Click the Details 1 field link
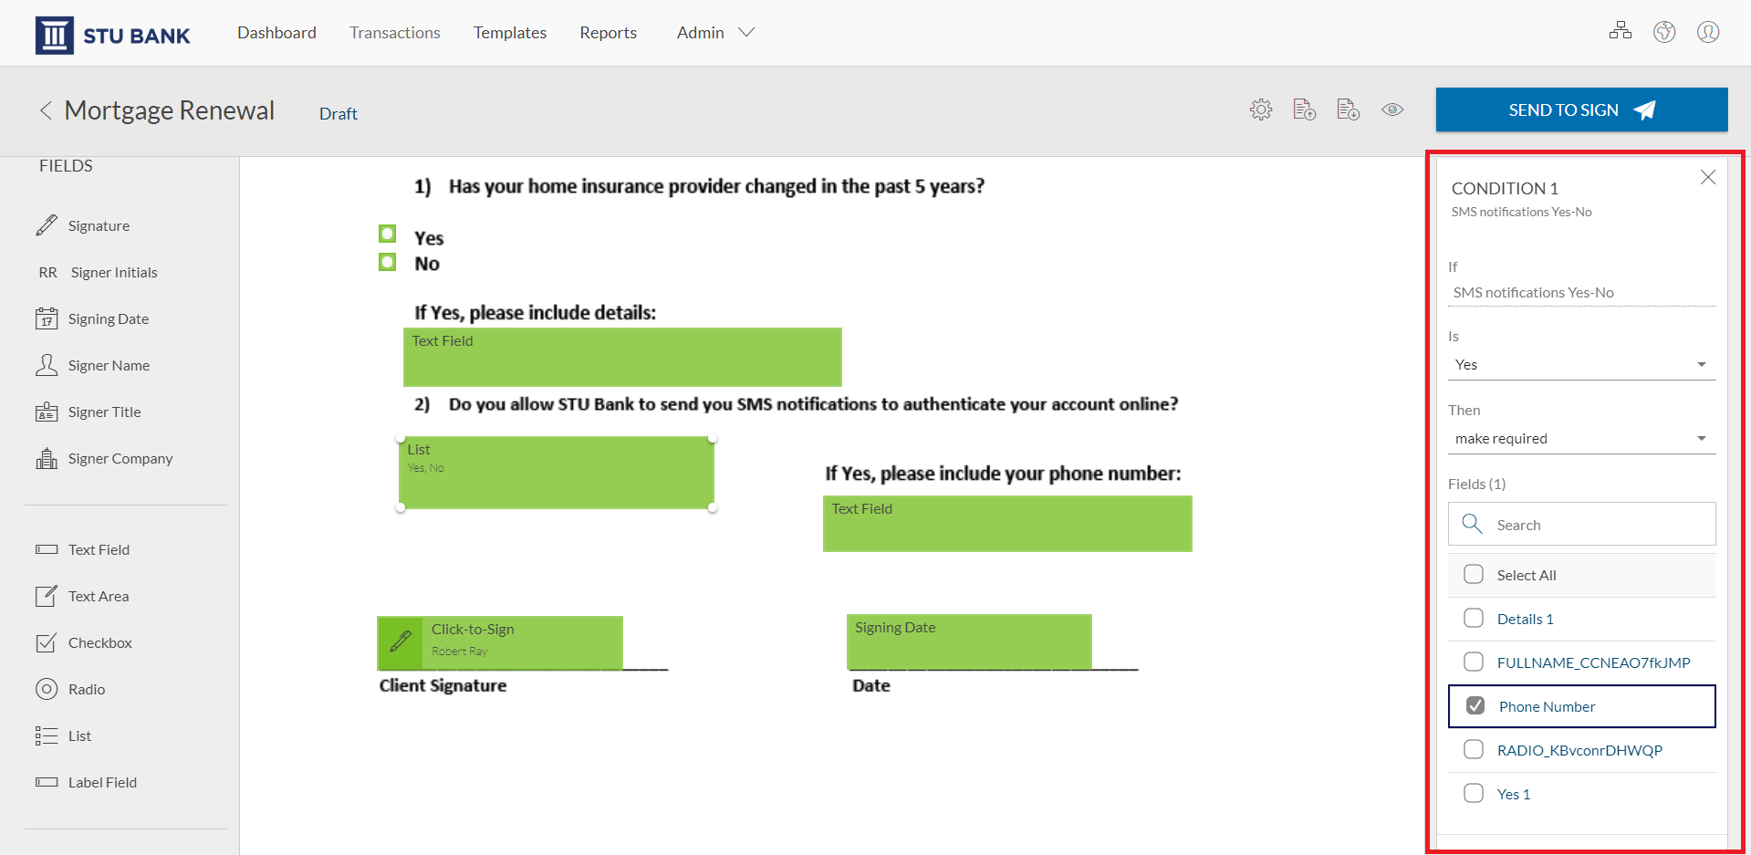 [x=1525, y=619]
